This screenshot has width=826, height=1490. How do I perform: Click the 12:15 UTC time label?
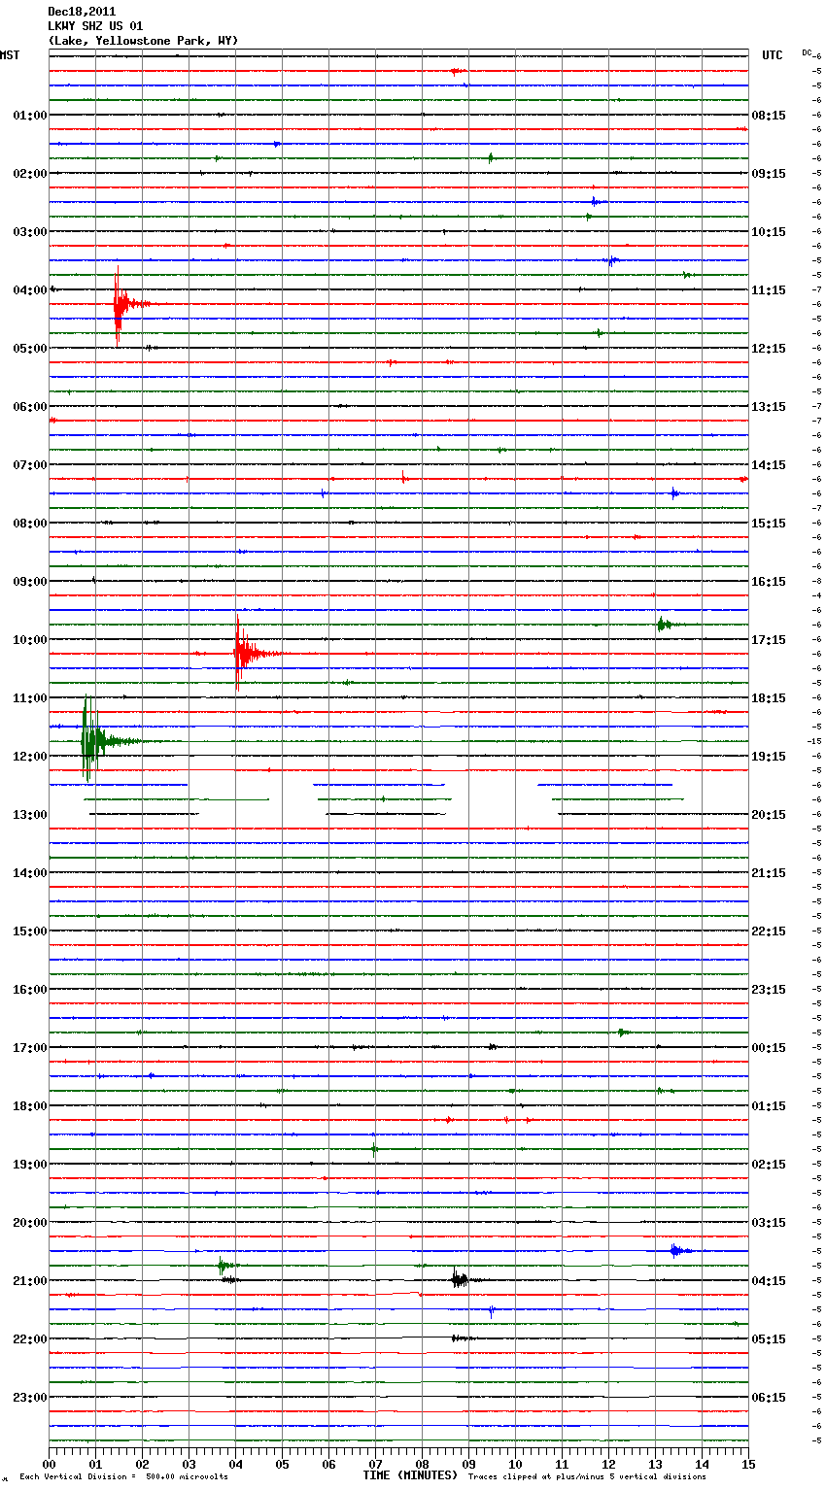tap(769, 349)
